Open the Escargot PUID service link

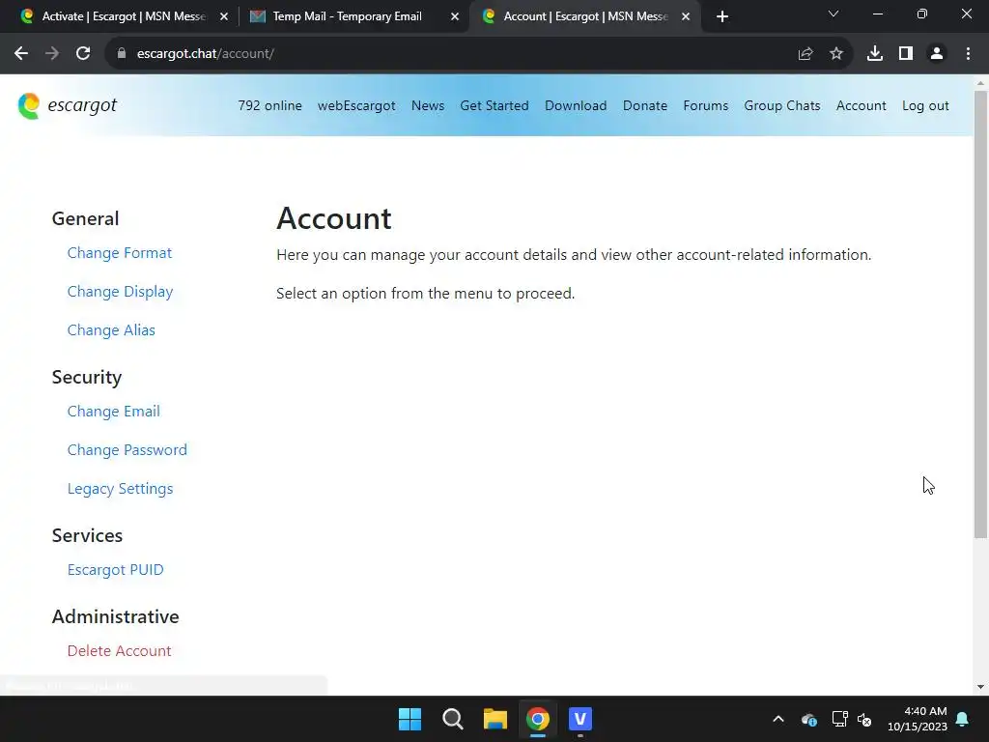click(x=116, y=570)
